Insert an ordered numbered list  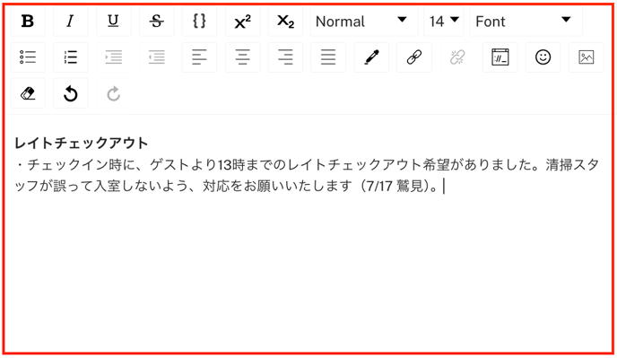click(x=71, y=57)
